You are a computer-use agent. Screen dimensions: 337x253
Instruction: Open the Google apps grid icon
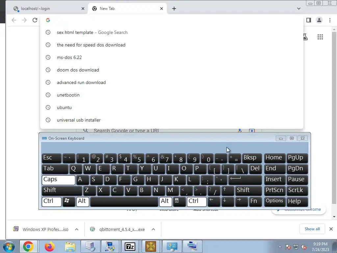coord(320,37)
